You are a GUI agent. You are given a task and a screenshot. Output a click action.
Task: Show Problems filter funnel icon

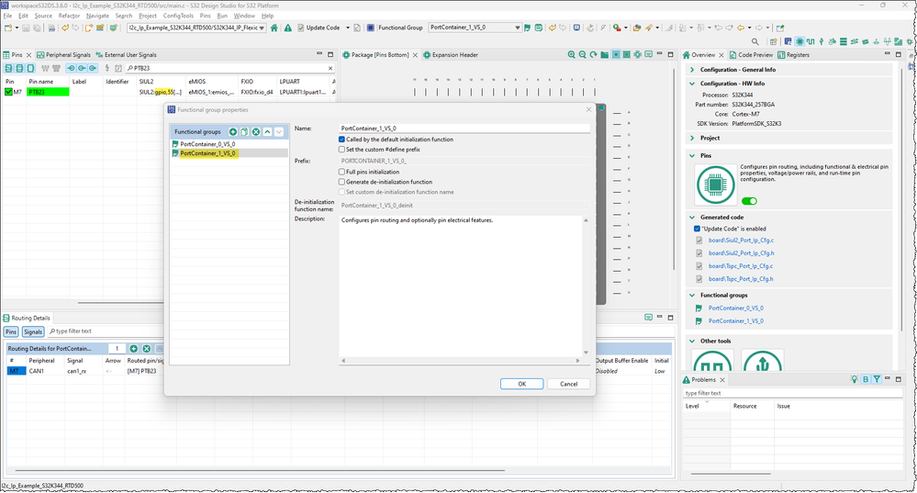point(877,379)
